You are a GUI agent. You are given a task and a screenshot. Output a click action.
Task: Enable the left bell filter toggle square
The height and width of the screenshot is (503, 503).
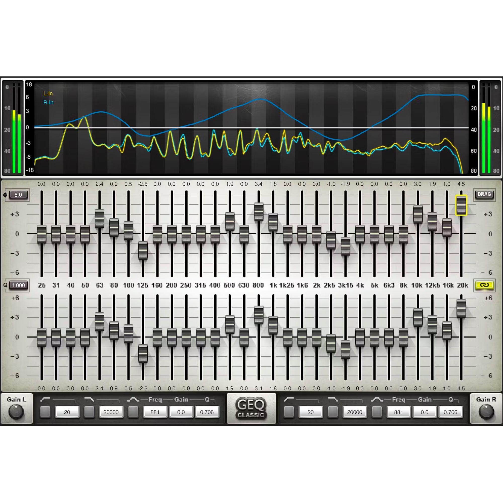[x=133, y=412]
